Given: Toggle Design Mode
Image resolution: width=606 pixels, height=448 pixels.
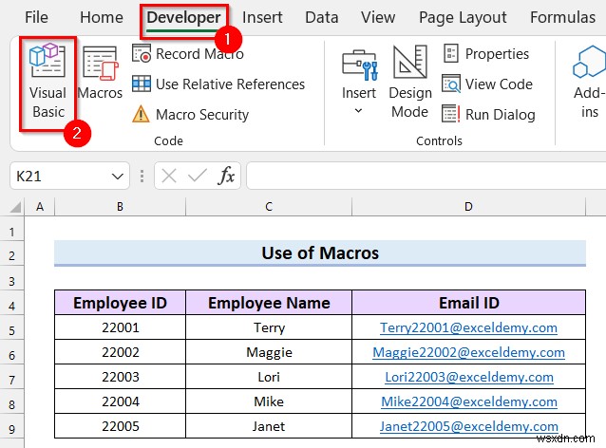Looking at the screenshot, I should (x=410, y=82).
